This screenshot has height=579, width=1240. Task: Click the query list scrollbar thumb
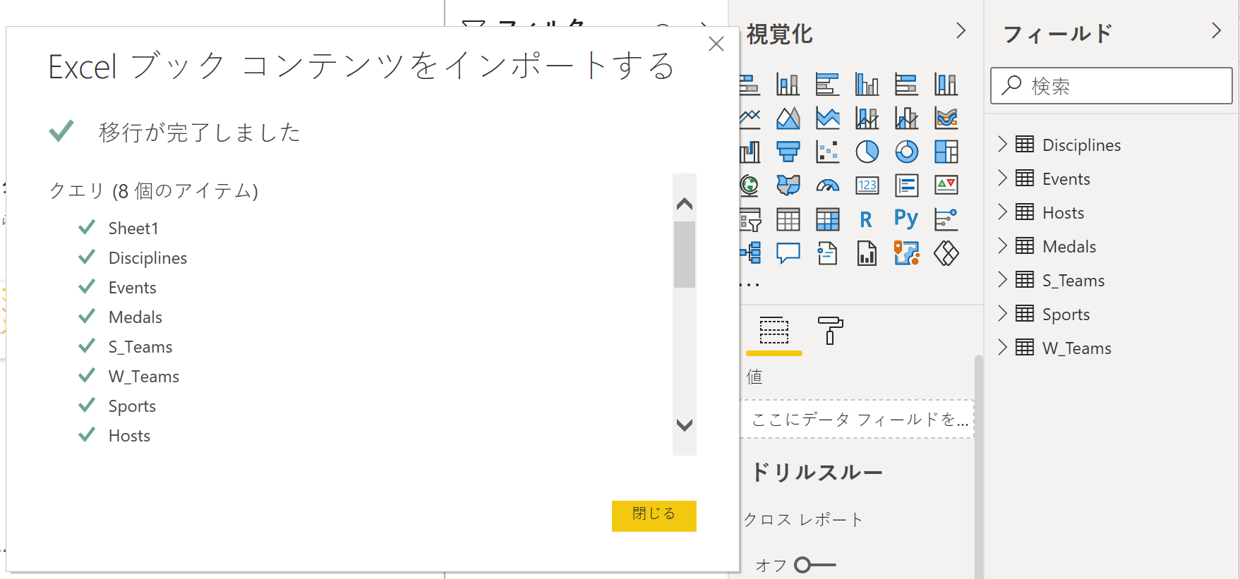click(x=685, y=255)
